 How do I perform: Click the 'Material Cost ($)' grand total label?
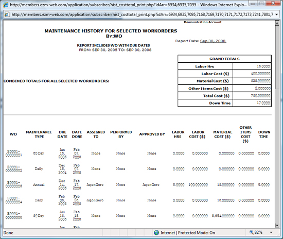tap(213, 81)
